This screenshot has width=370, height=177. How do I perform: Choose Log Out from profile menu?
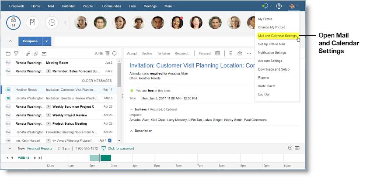(x=264, y=95)
